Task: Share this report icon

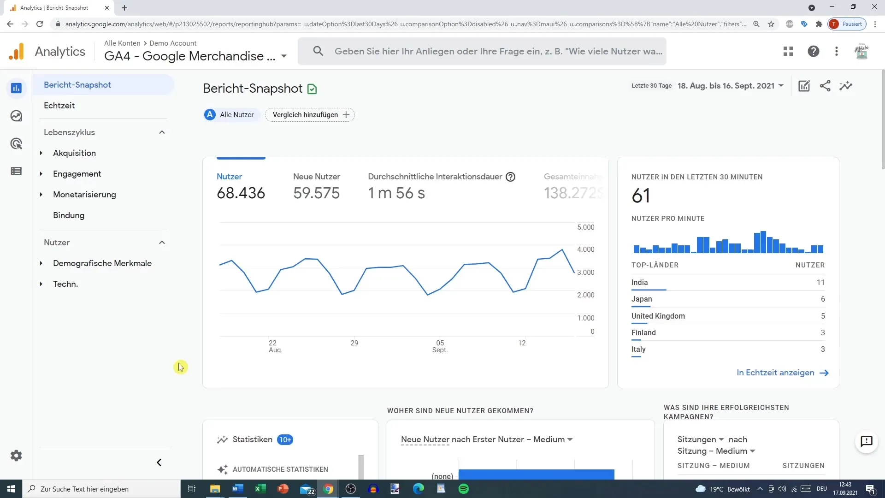Action: tap(825, 86)
